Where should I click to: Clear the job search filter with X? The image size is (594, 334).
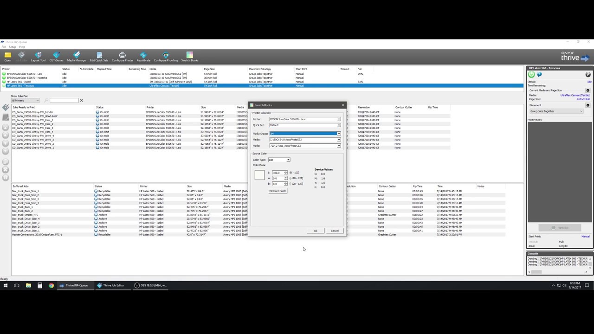81,101
